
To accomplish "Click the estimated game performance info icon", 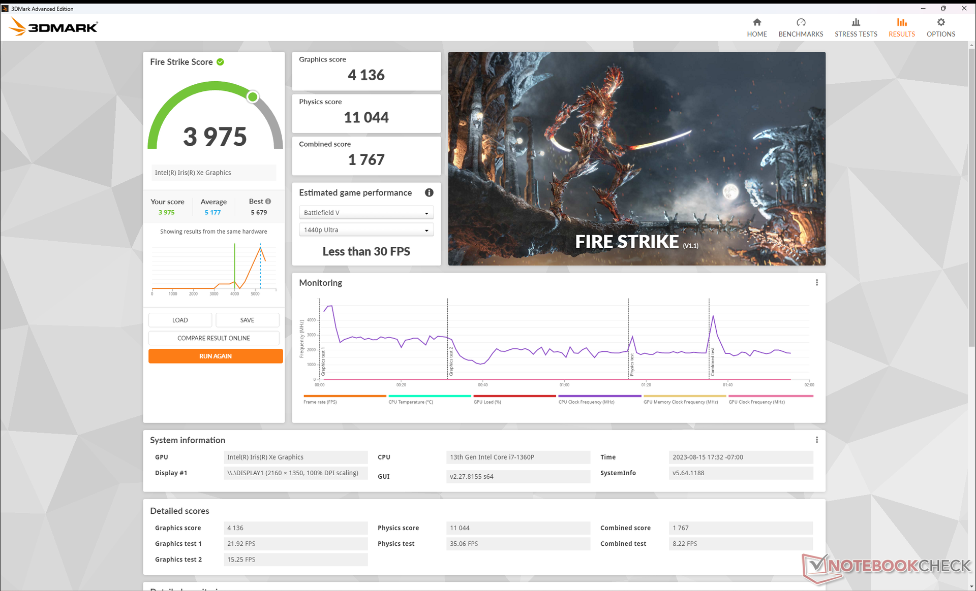I will click(x=429, y=192).
